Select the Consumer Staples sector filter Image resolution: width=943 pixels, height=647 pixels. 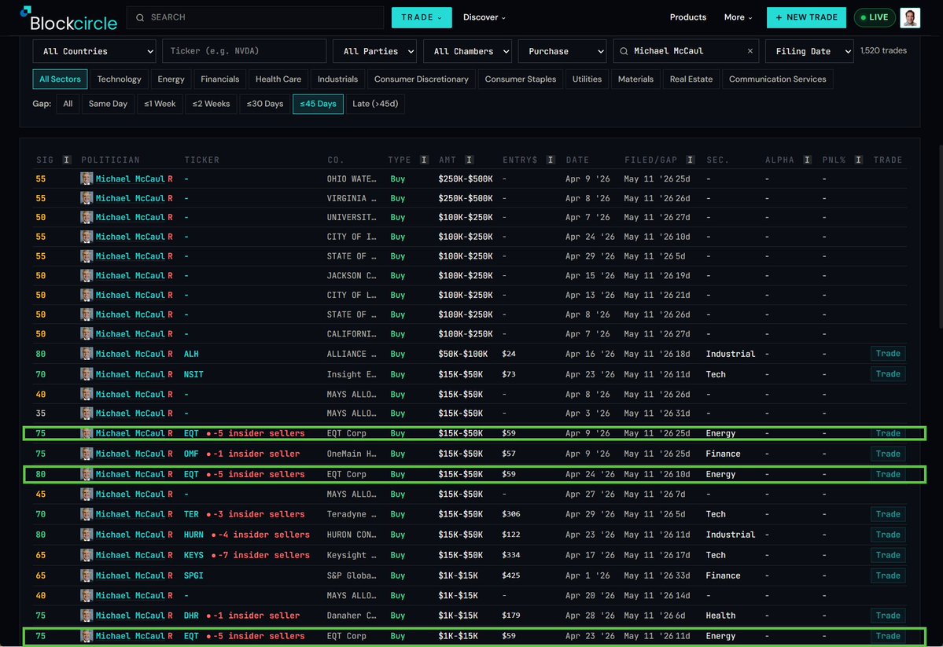(520, 79)
